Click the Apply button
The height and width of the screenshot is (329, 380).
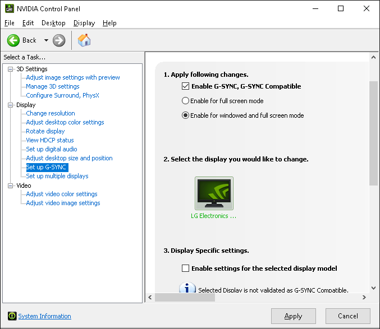point(293,316)
